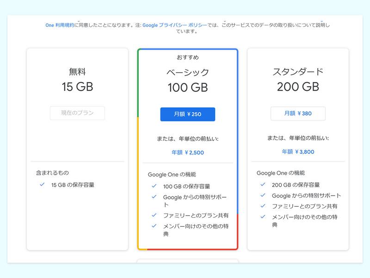Click the checkmark next to 15 GB の保存容量
The width and height of the screenshot is (370, 278).
(42, 184)
